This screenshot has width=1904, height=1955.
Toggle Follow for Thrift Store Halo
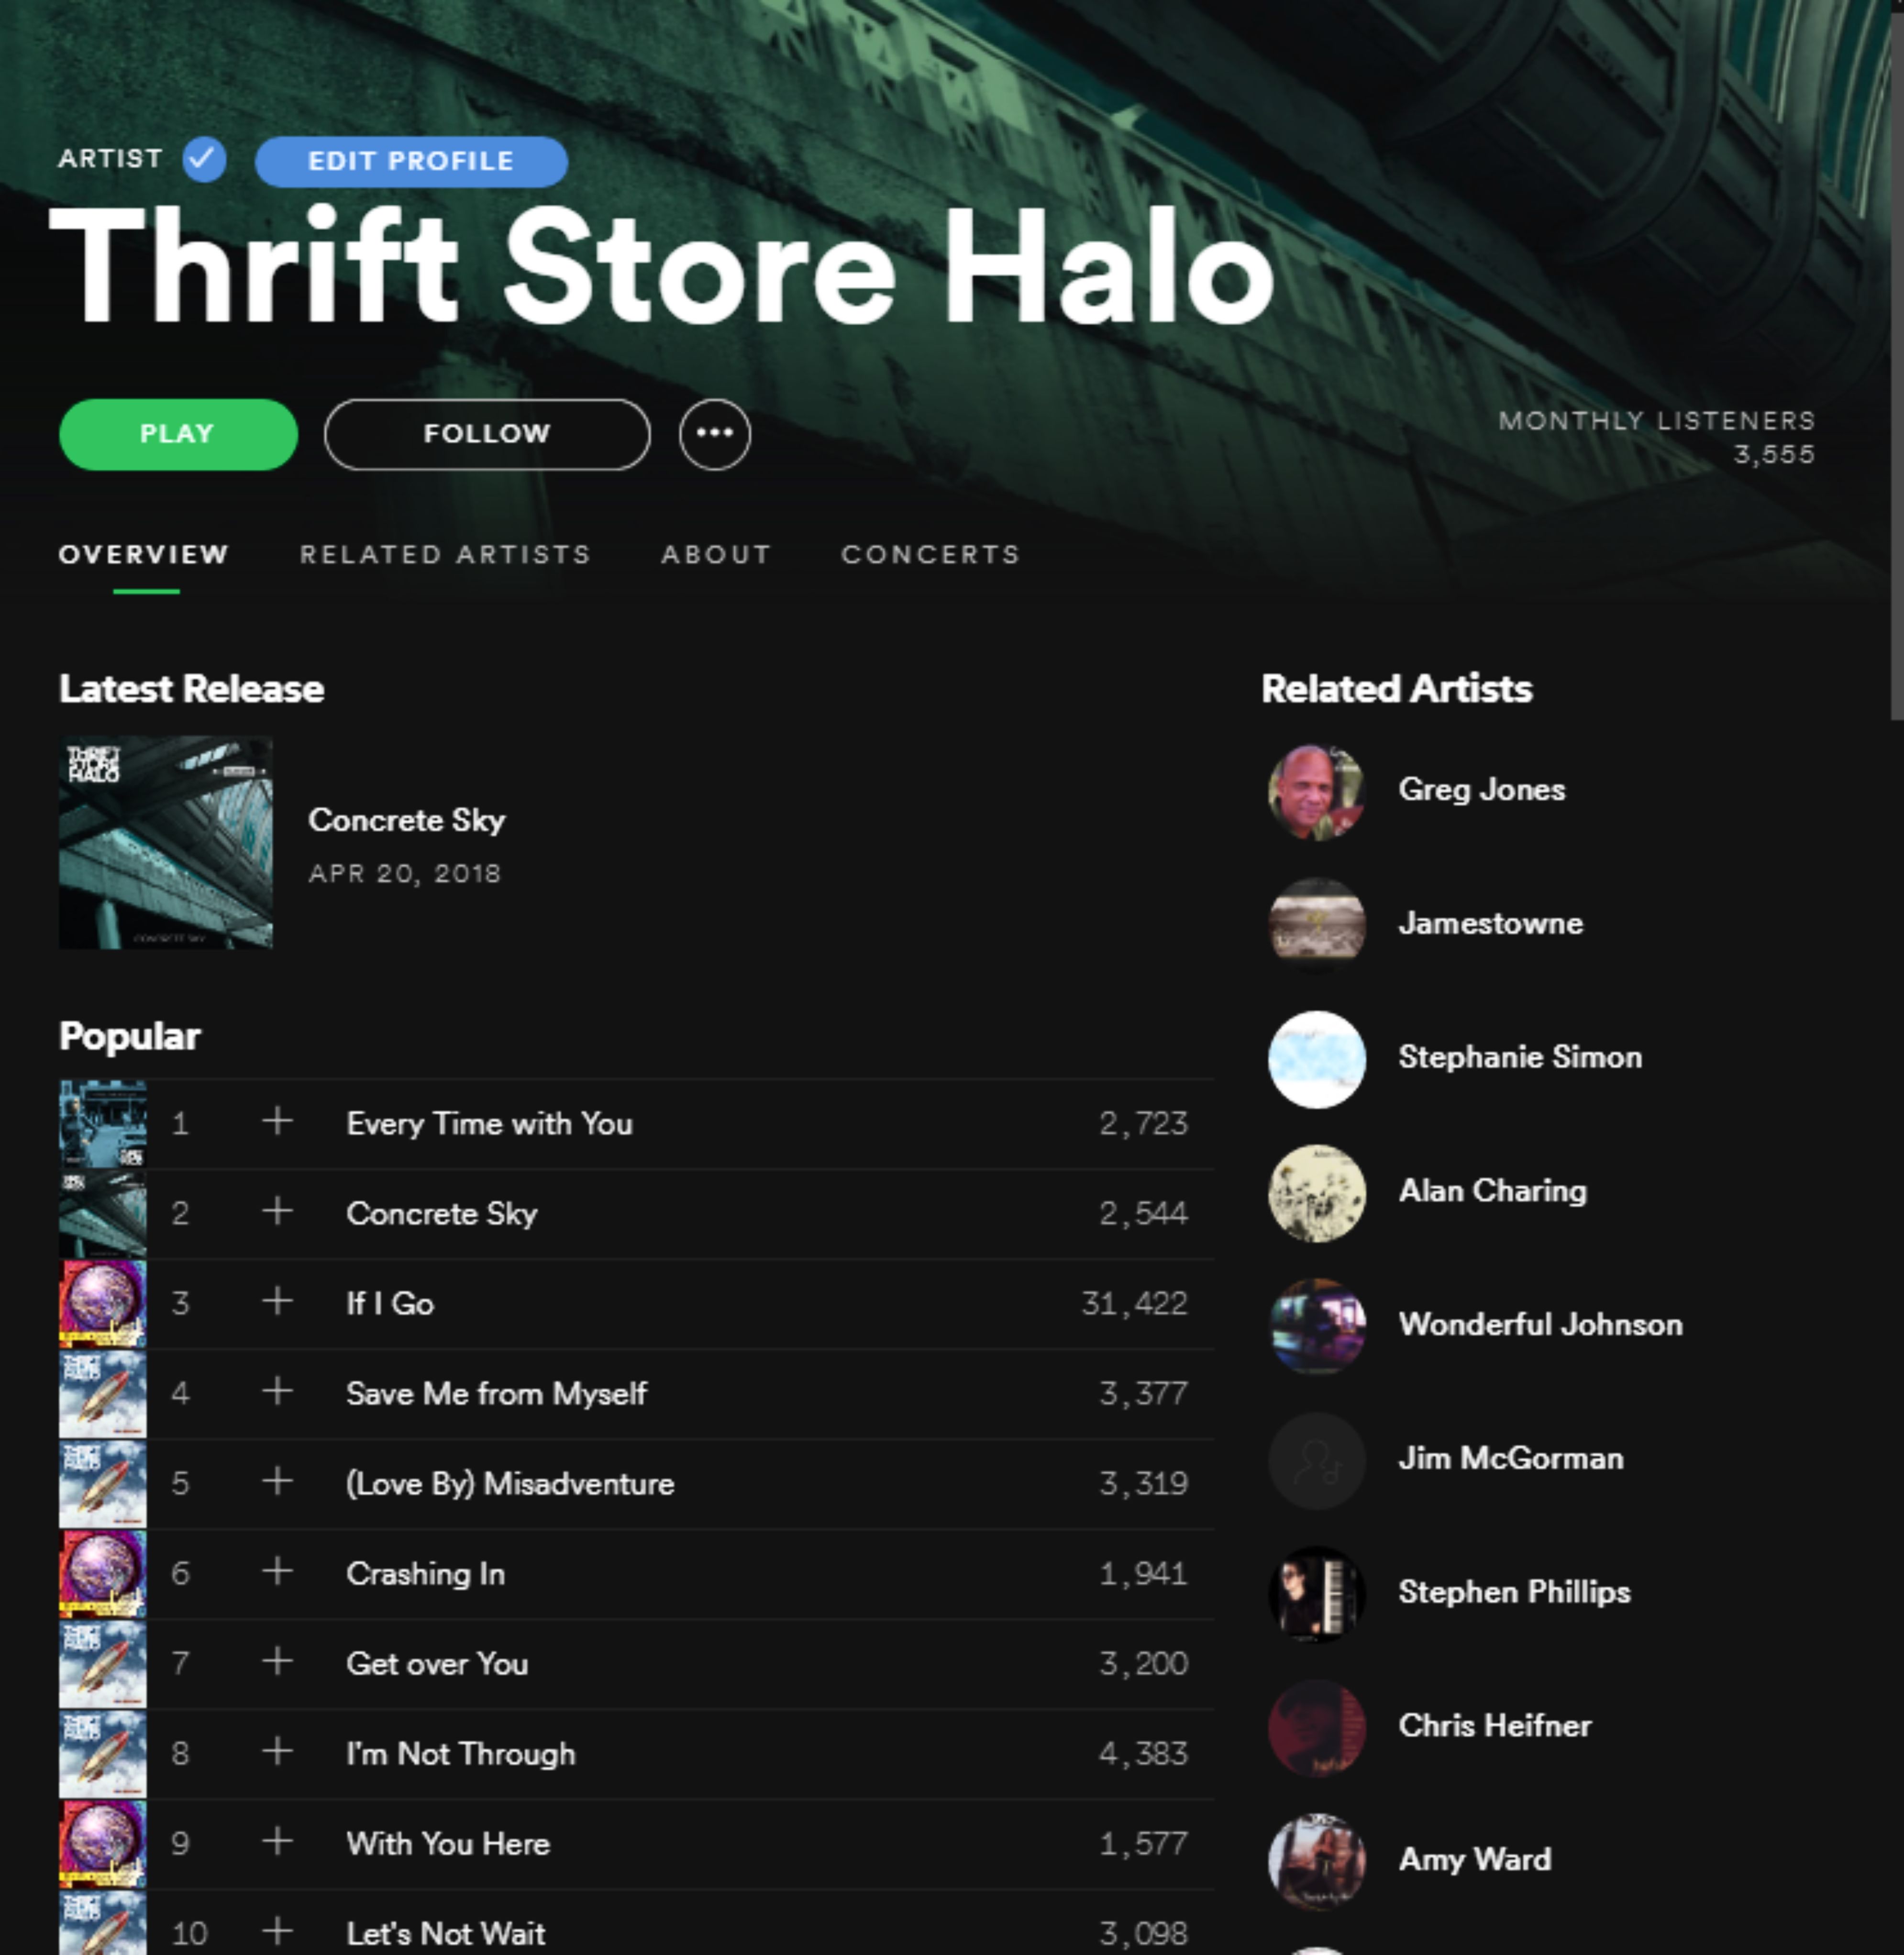487,434
